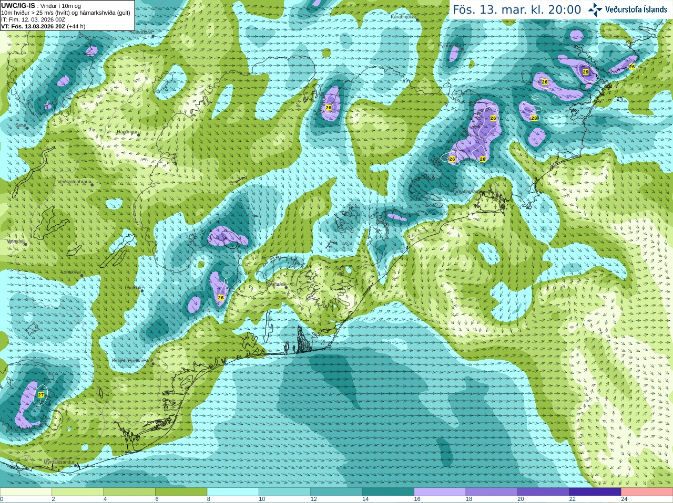Viewport: 673px width, 503px height.
Task: Click the pink legend swatch above 24
Action: 647,491
